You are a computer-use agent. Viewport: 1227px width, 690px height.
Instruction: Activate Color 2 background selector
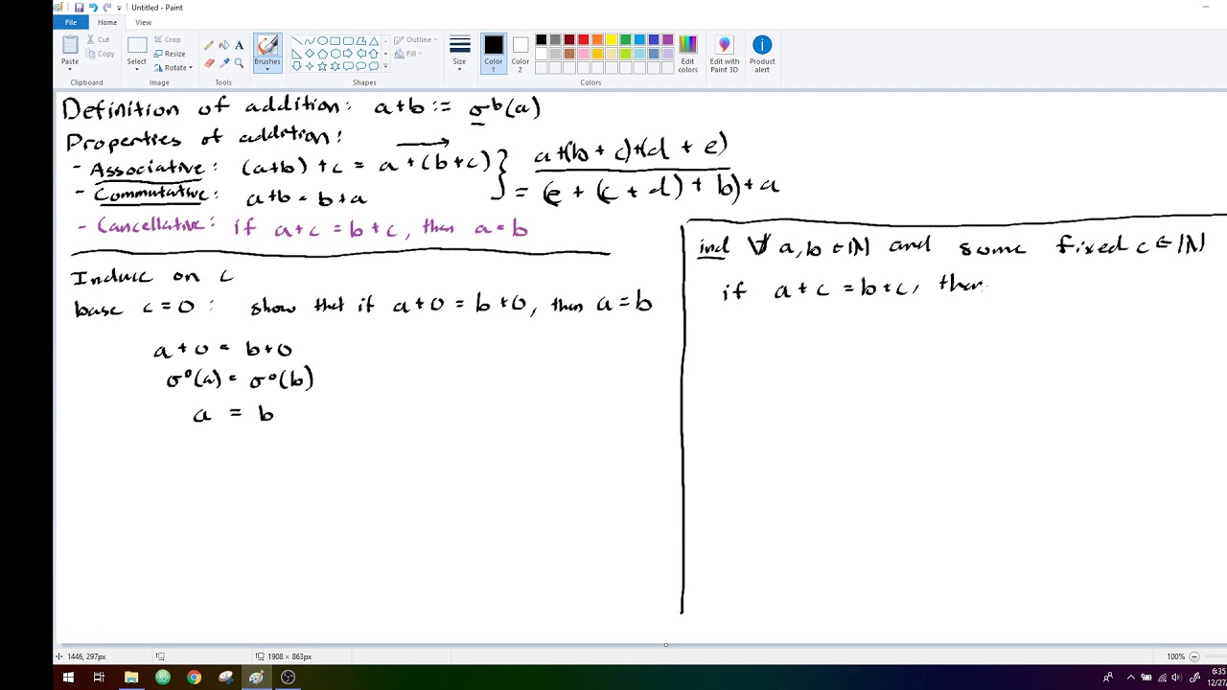pos(520,54)
